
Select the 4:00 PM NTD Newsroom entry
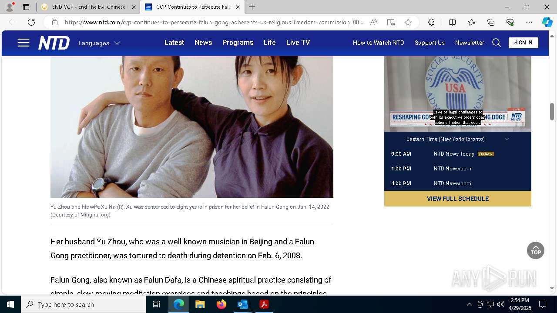pos(458,183)
